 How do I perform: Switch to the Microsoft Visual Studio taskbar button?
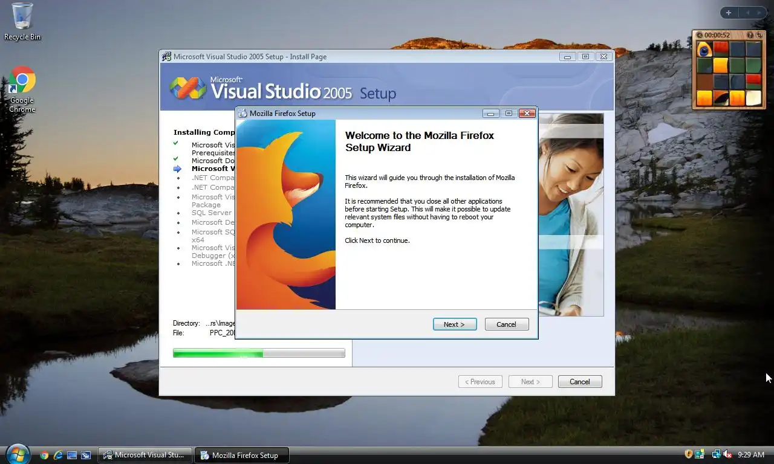point(145,455)
